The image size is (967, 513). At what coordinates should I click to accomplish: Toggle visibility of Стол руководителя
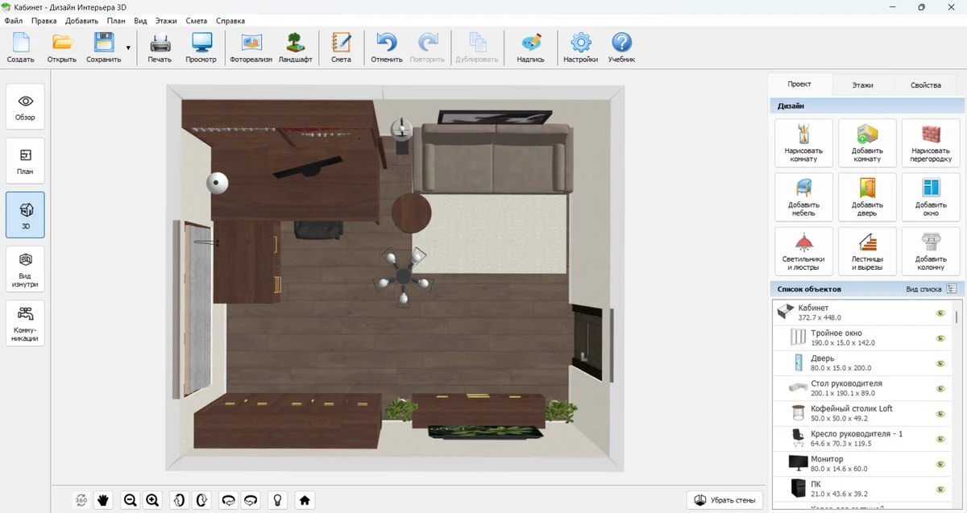940,388
